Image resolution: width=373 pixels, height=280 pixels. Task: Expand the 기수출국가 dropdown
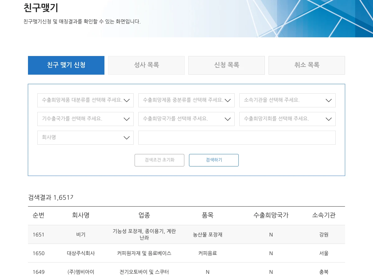coord(85,119)
